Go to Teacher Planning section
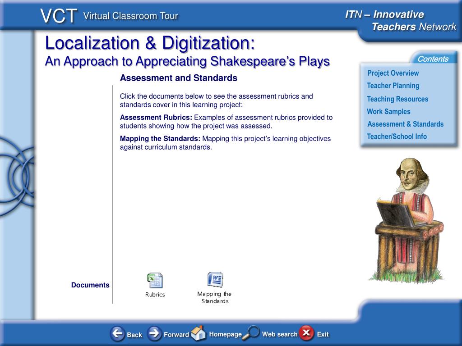This screenshot has height=346, width=462. pos(393,86)
